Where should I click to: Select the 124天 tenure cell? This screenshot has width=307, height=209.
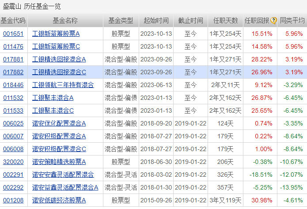click(x=225, y=123)
